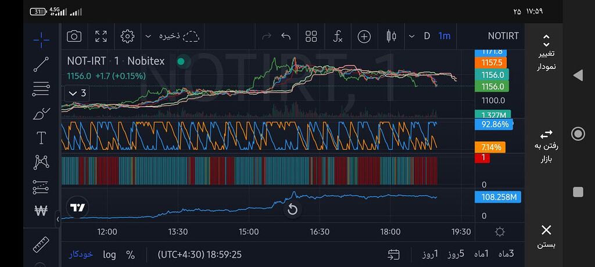Toggle percent scale mode
Screen dimensions: 595x267
coord(130,254)
